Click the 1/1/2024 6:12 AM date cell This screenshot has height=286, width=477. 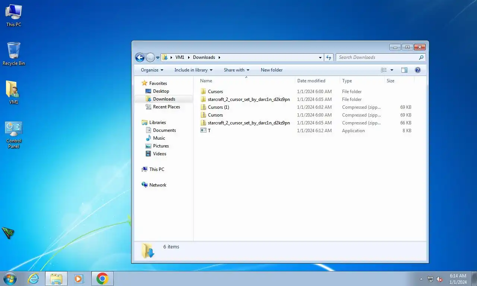click(314, 131)
